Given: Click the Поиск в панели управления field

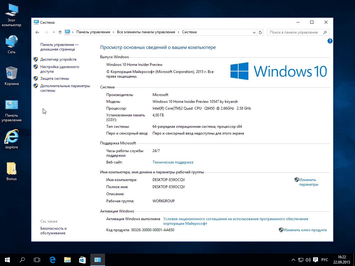Looking at the screenshot, I should (298, 32).
